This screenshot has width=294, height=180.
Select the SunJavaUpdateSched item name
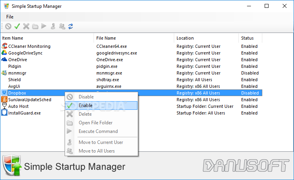[30, 100]
